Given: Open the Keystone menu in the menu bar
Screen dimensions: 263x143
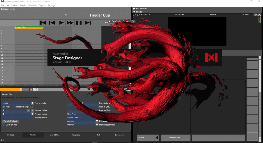Looking at the screenshot, I should pyautogui.click(x=32, y=5).
